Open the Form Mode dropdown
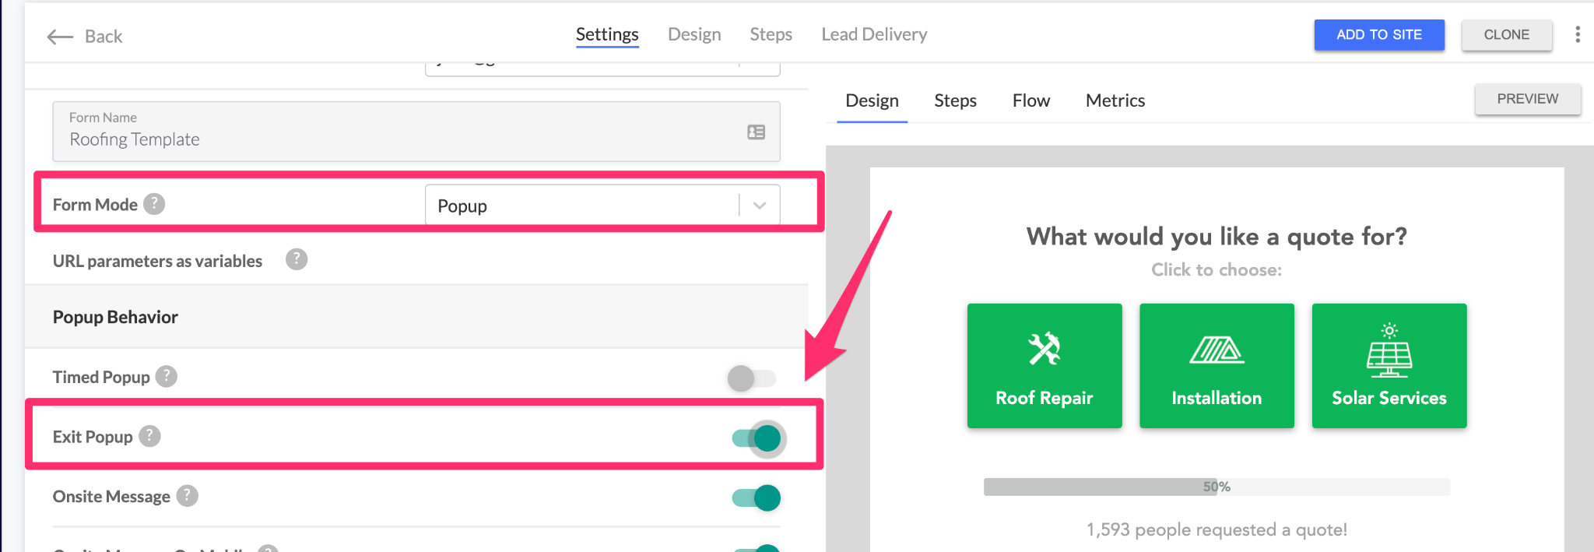 click(584, 206)
